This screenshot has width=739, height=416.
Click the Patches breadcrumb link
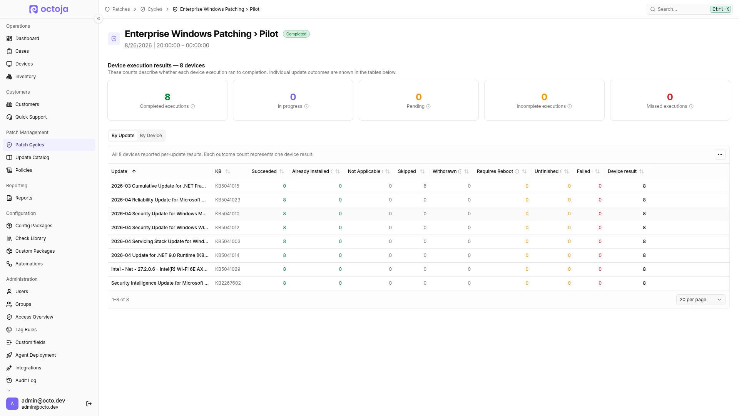pos(117,9)
